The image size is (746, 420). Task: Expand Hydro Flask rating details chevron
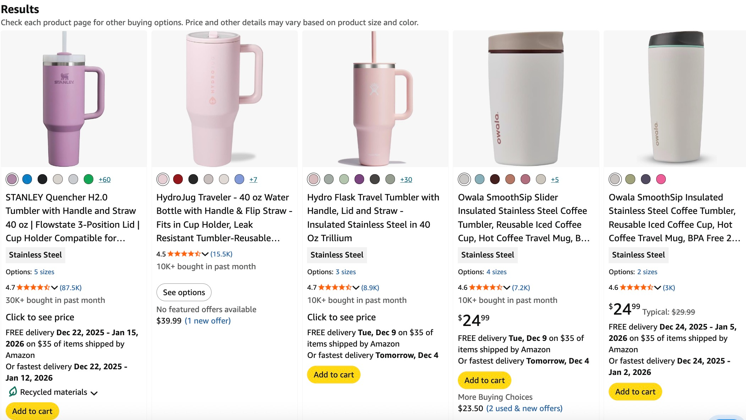coord(355,287)
